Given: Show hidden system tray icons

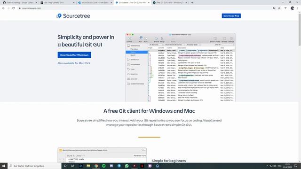Looking at the screenshot, I should pyautogui.click(x=267, y=166).
